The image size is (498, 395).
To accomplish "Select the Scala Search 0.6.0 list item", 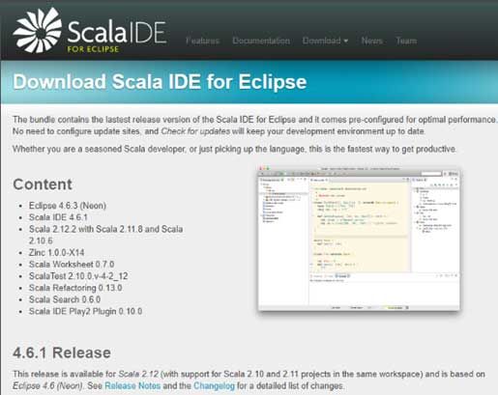I will [65, 299].
